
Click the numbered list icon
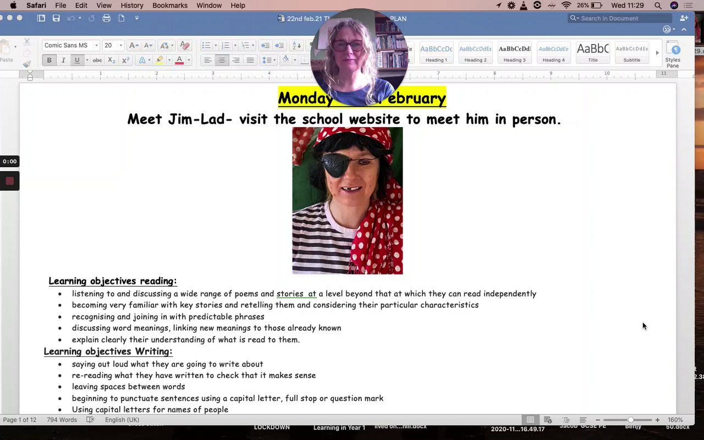(226, 46)
